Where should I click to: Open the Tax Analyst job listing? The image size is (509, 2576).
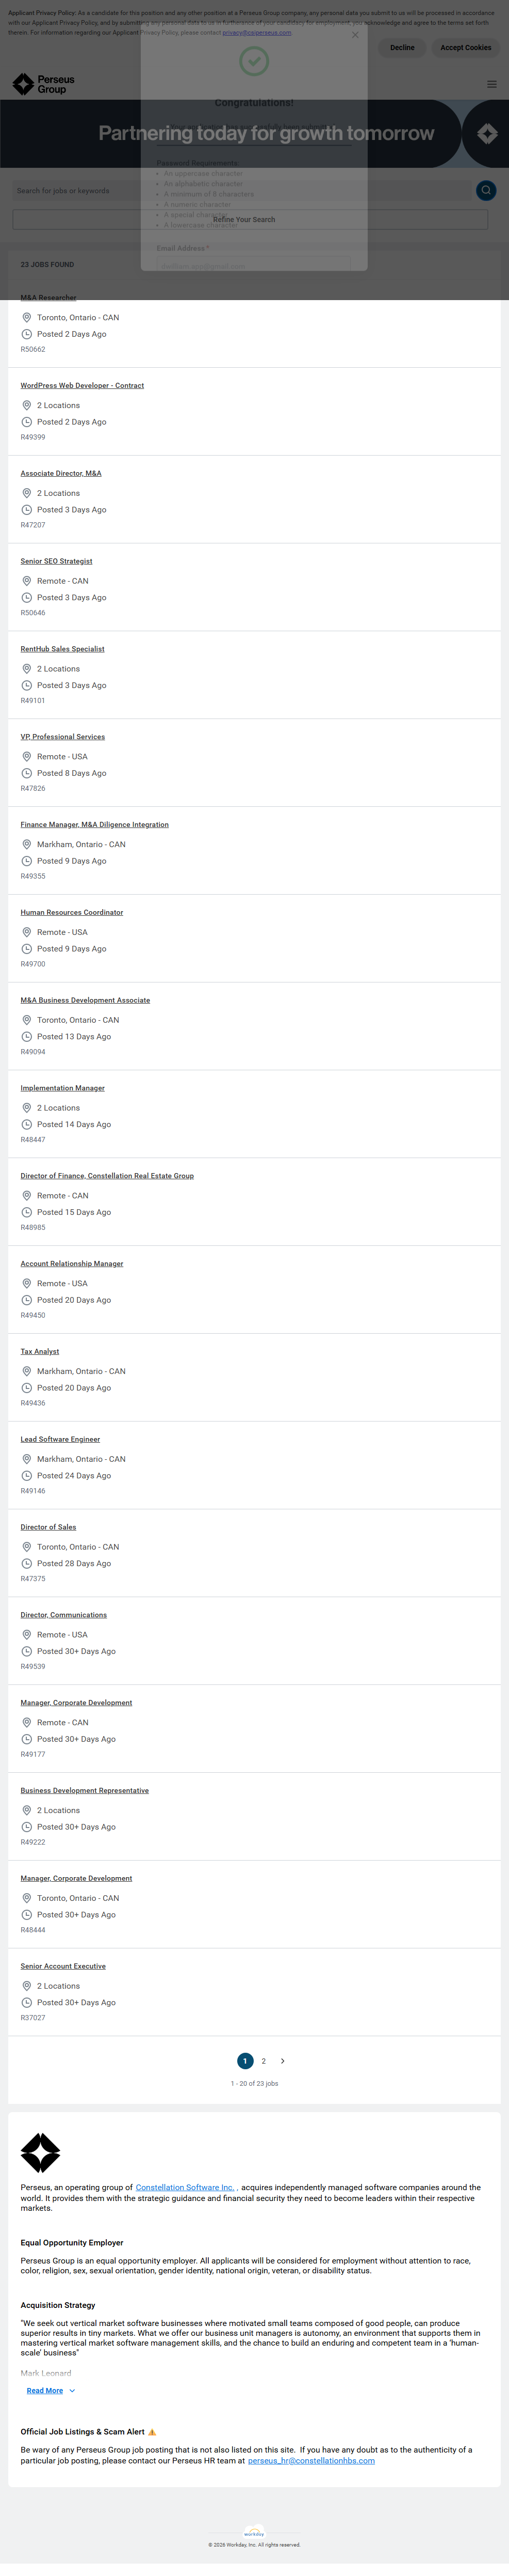(40, 1351)
